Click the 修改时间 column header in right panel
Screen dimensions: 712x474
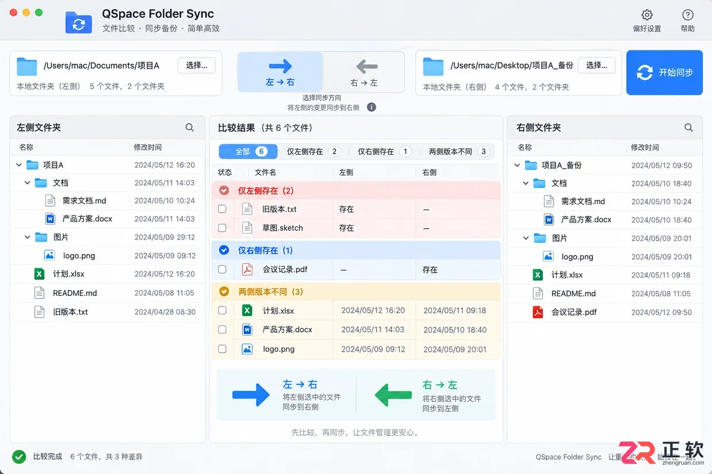645,147
